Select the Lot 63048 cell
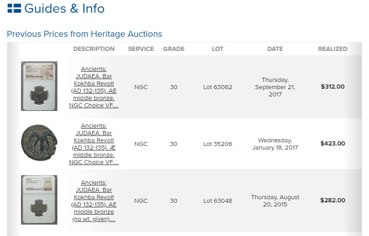Screen dimensions: 369x236 point(218,201)
